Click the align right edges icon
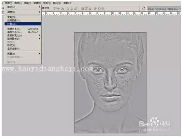 point(76,8)
